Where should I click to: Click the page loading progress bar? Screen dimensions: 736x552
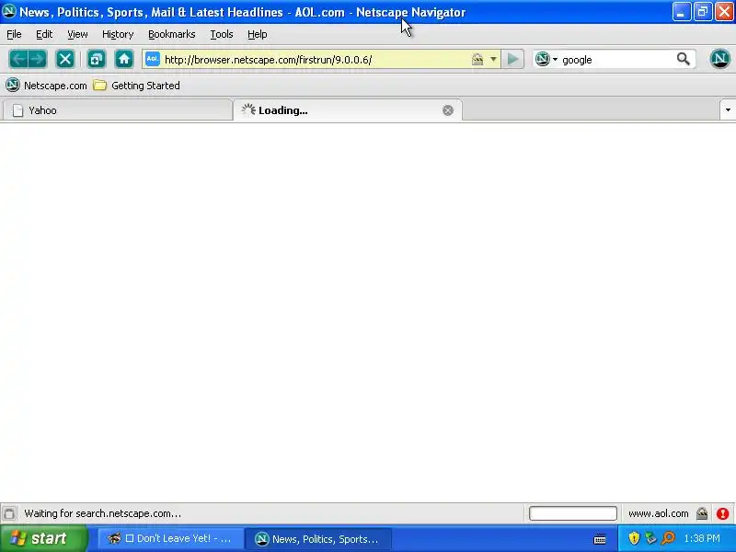tap(572, 513)
